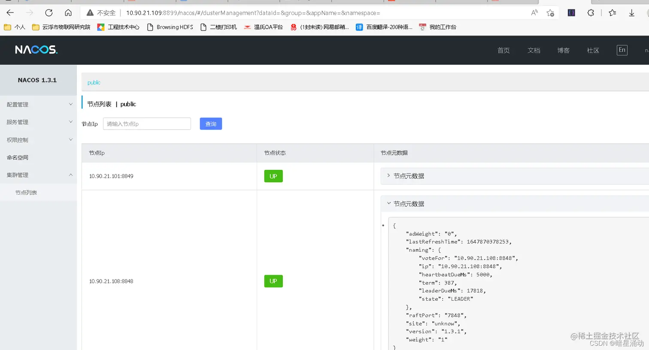Open the 网易邮箱 bookmark
The image size is (649, 350).
319,27
